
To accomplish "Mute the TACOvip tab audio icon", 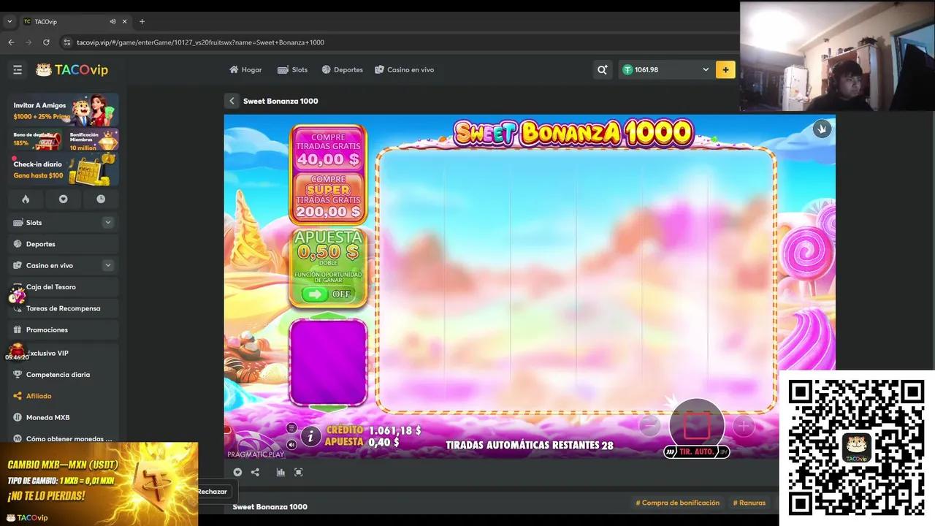I will point(112,21).
